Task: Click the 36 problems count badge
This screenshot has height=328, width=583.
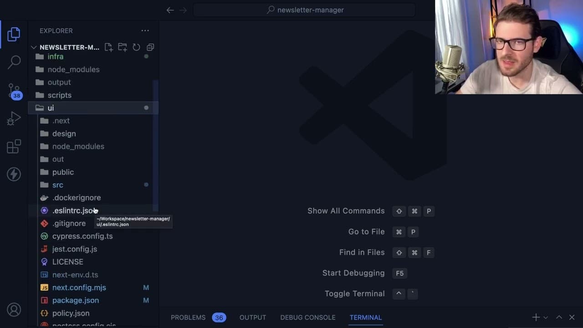Action: coord(219,318)
